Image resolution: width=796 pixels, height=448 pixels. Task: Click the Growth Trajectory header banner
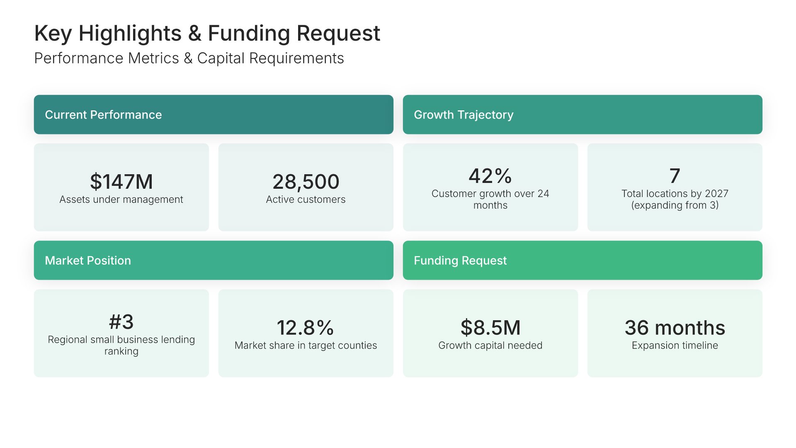coord(582,114)
